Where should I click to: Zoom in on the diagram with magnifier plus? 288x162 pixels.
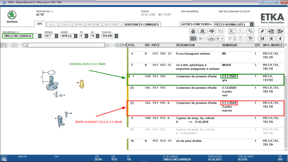5,45
